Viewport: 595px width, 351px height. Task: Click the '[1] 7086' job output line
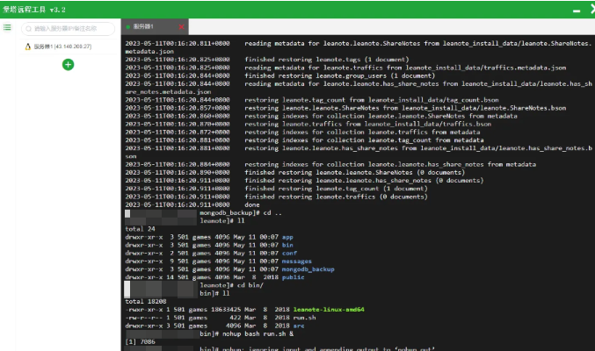coord(140,342)
